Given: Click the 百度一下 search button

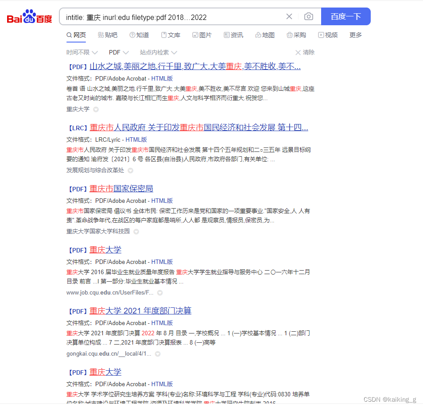Looking at the screenshot, I should (346, 16).
